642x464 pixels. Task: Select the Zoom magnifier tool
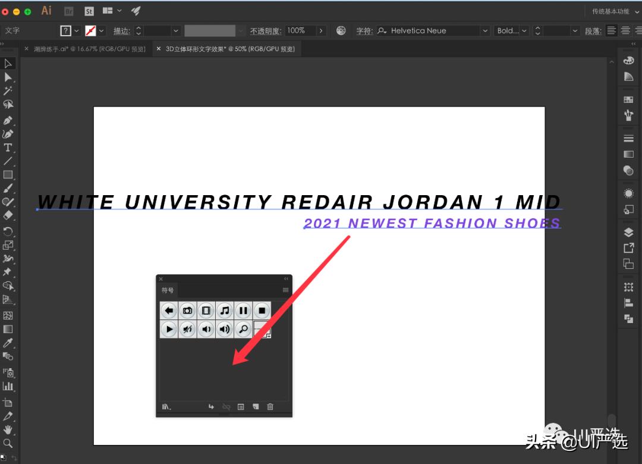[x=8, y=443]
